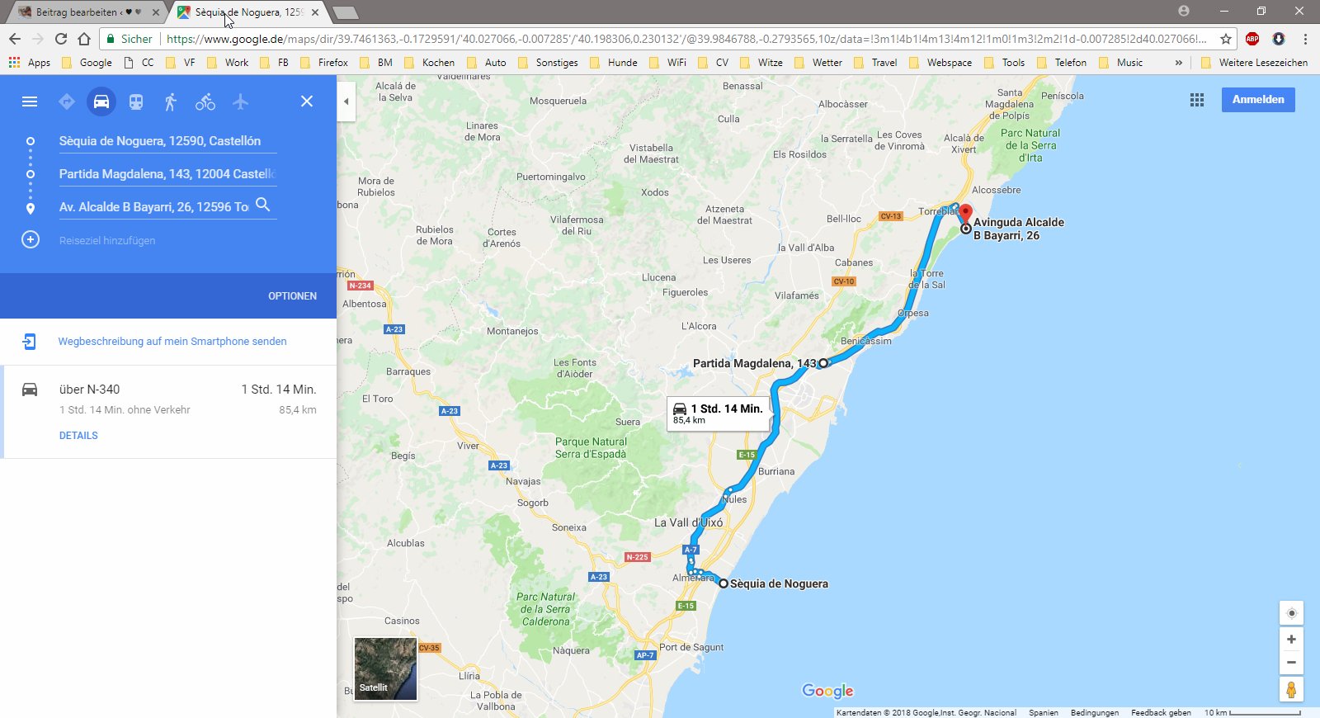Click Feedback geben link
The width and height of the screenshot is (1320, 718).
pos(1161,713)
